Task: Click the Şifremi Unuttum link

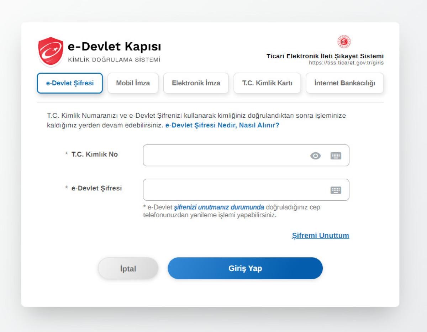Action: 320,236
